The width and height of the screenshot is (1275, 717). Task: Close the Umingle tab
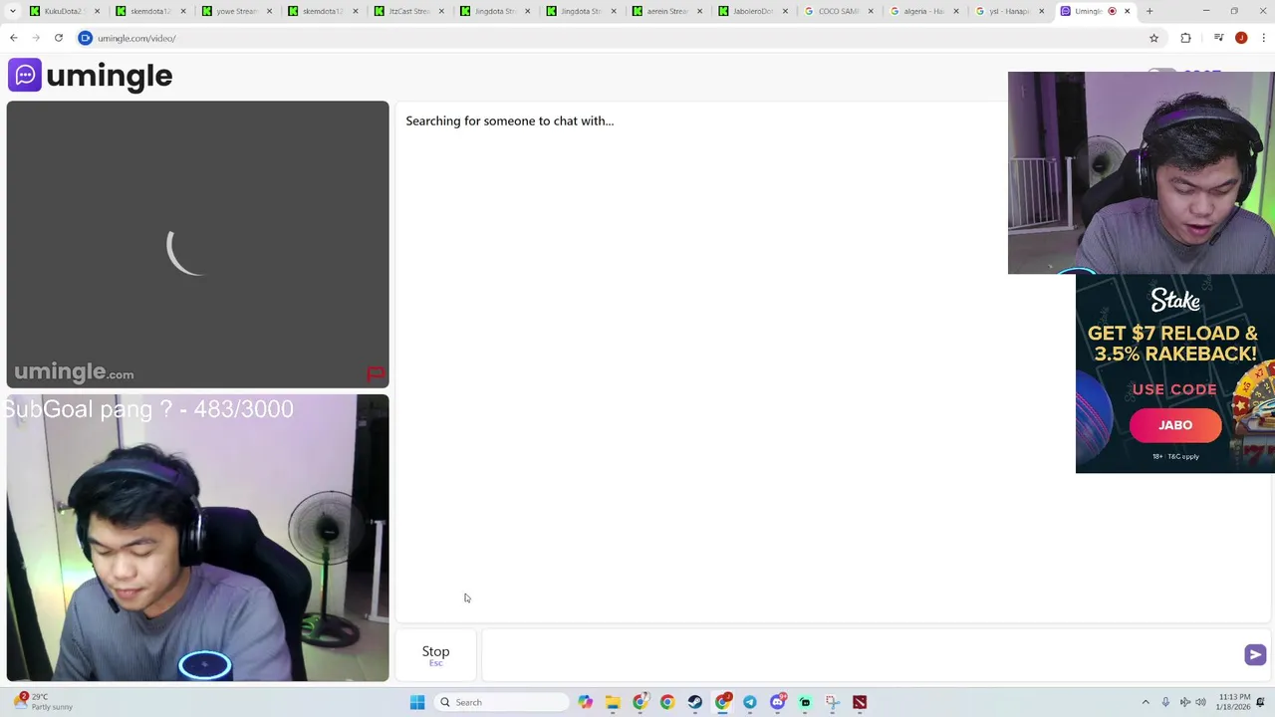(x=1128, y=11)
